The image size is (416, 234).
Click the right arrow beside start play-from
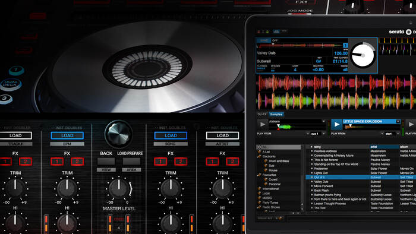[398, 134]
